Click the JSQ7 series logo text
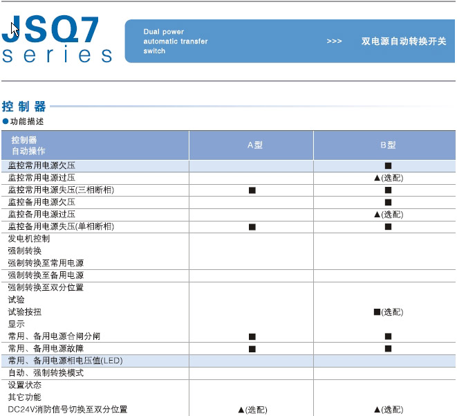The height and width of the screenshot is (416, 457). point(57,39)
